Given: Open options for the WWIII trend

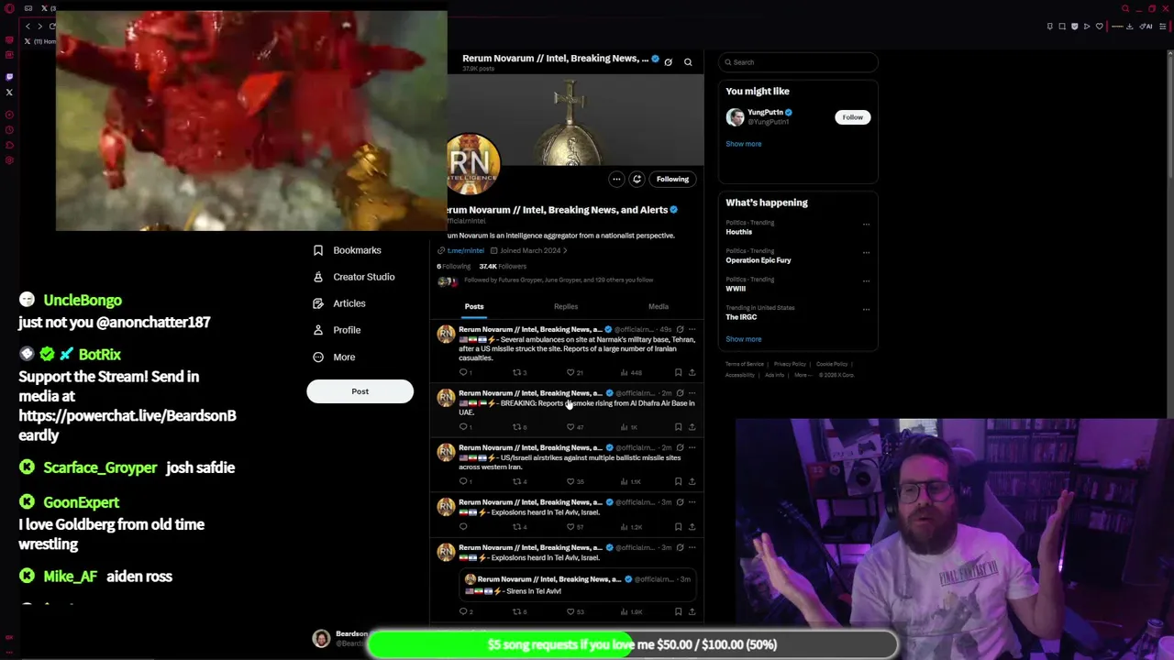Looking at the screenshot, I should point(866,280).
